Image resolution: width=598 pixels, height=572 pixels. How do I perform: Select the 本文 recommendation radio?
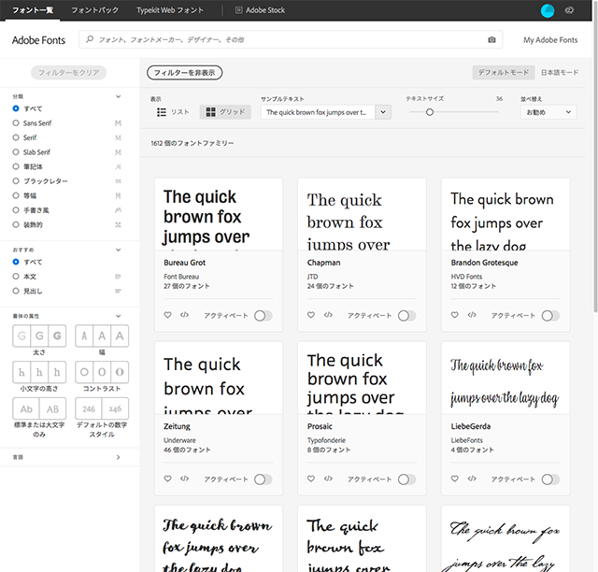16,277
